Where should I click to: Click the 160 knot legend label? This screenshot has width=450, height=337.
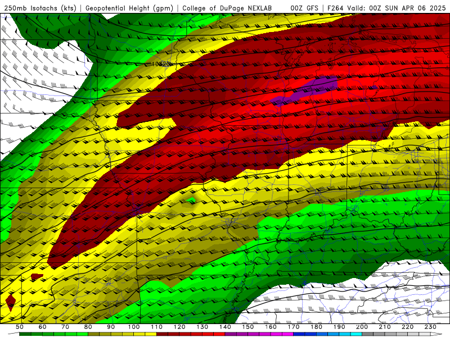(x=271, y=327)
